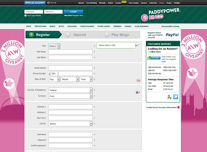This screenshot has width=207, height=152.
Task: Click the Open an Account button
Action: pos(35,3)
